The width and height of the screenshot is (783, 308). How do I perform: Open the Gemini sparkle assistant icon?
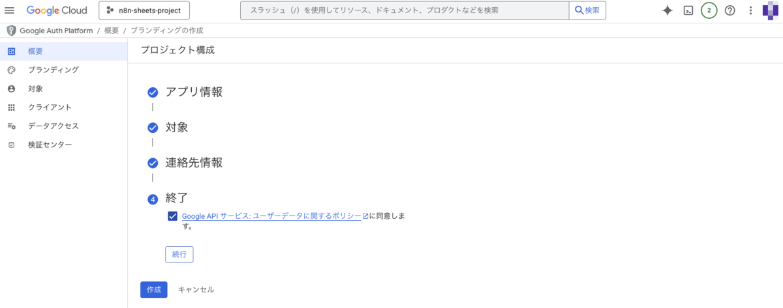pos(667,10)
